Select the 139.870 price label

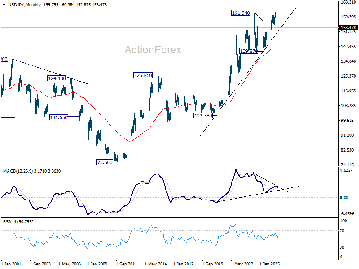[x=249, y=51]
